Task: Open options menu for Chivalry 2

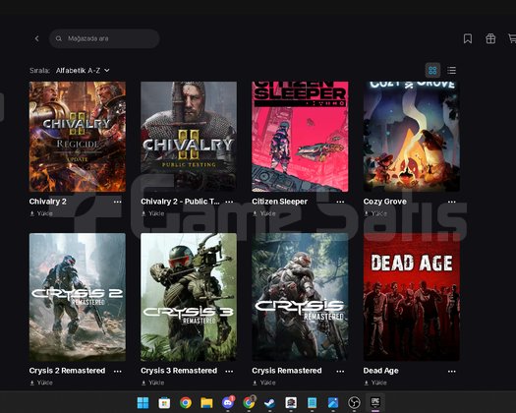Action: tap(118, 202)
